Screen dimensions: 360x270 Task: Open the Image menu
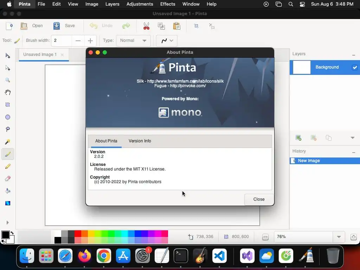92,4
